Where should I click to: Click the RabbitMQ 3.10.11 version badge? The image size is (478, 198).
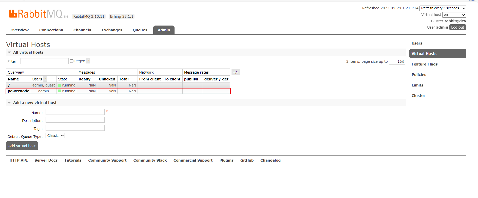[89, 16]
